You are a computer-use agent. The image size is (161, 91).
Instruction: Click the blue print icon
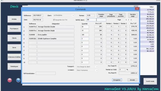(18, 80)
